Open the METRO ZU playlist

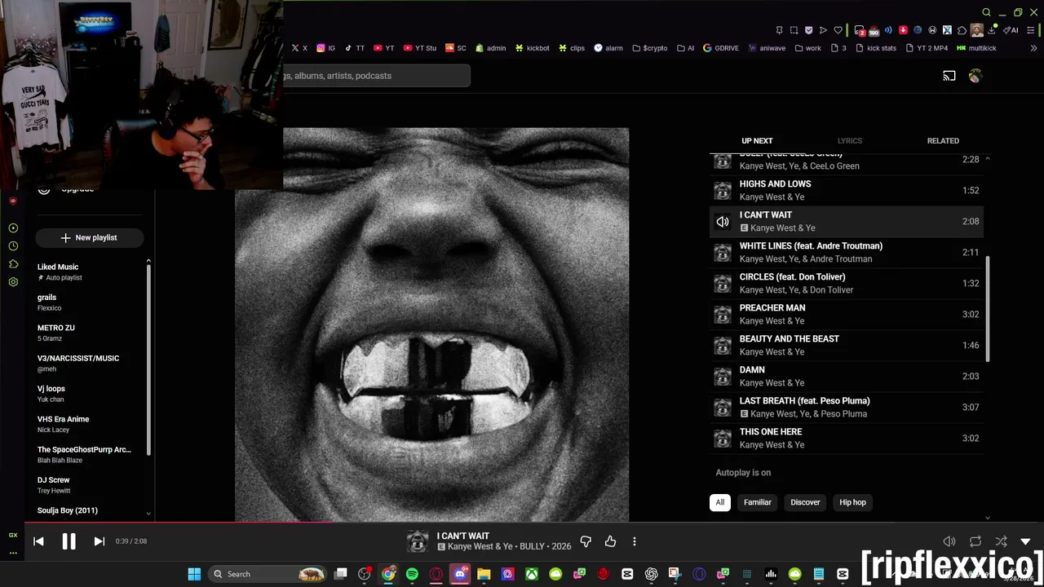coord(90,333)
